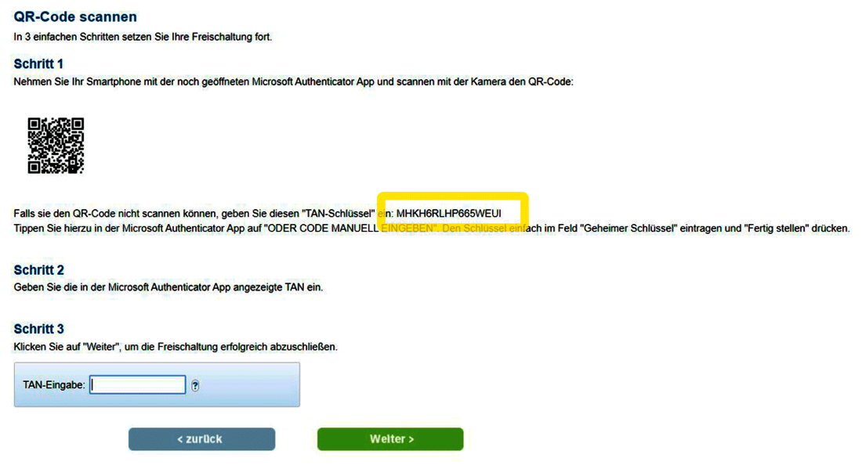Click the QR code image
Viewport: 862px width, 476px height.
[x=56, y=146]
